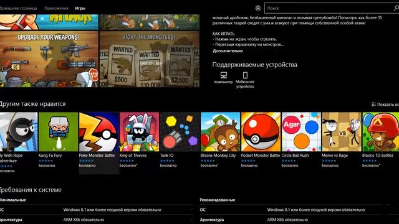This screenshot has height=224, width=399.
Task: Click the King of Thieves title
Action: (x=133, y=156)
